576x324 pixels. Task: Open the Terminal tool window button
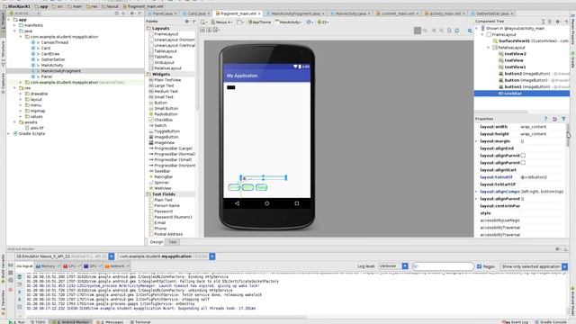140,322
